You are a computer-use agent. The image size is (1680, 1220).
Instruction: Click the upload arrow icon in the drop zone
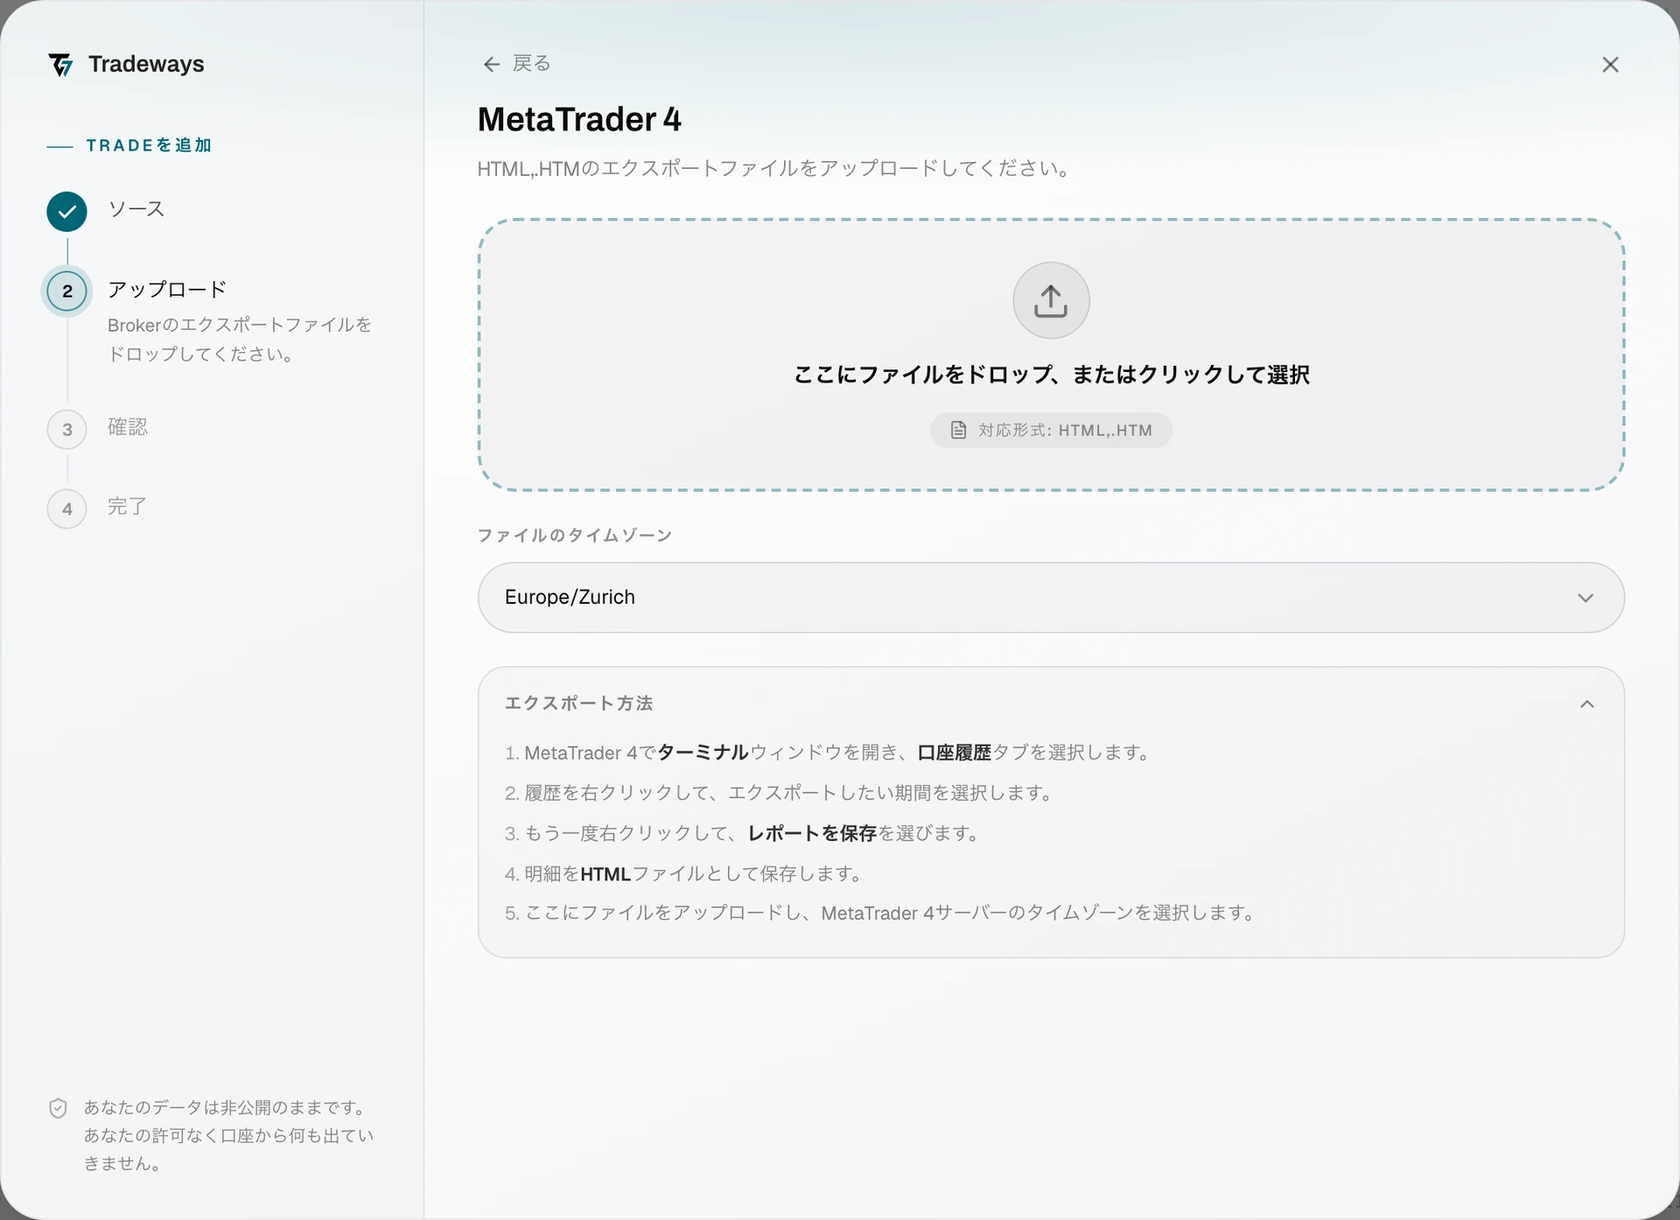pyautogui.click(x=1051, y=300)
